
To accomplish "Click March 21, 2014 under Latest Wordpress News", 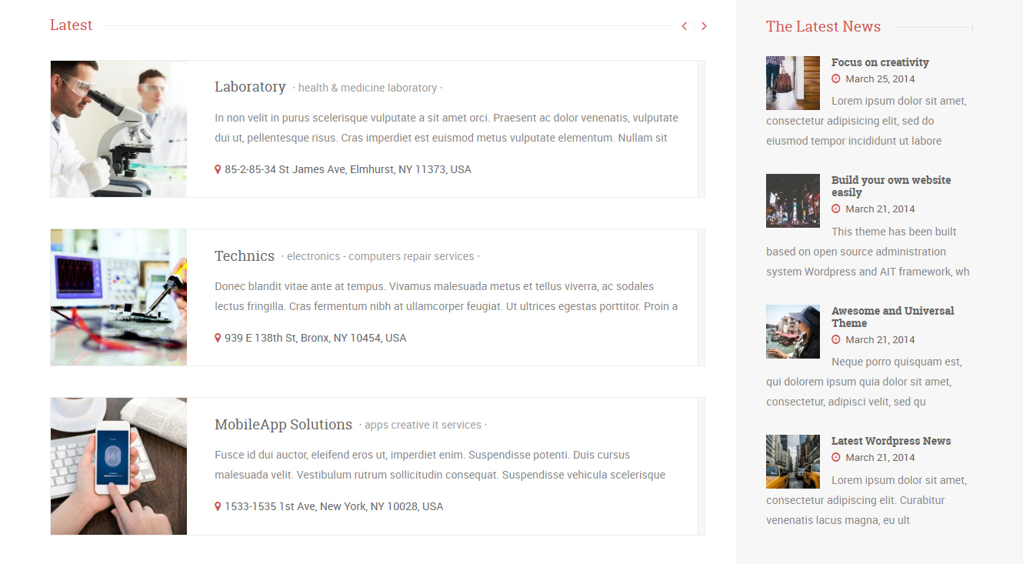I will coord(880,457).
